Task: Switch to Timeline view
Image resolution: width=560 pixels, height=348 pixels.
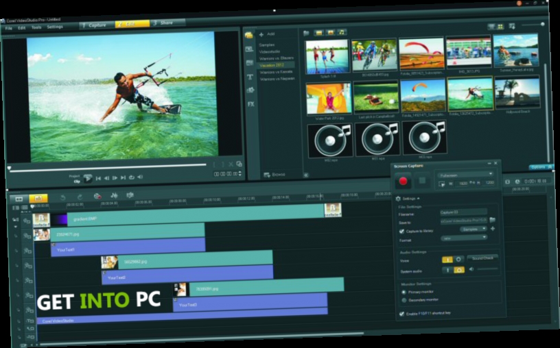Action: pyautogui.click(x=38, y=198)
